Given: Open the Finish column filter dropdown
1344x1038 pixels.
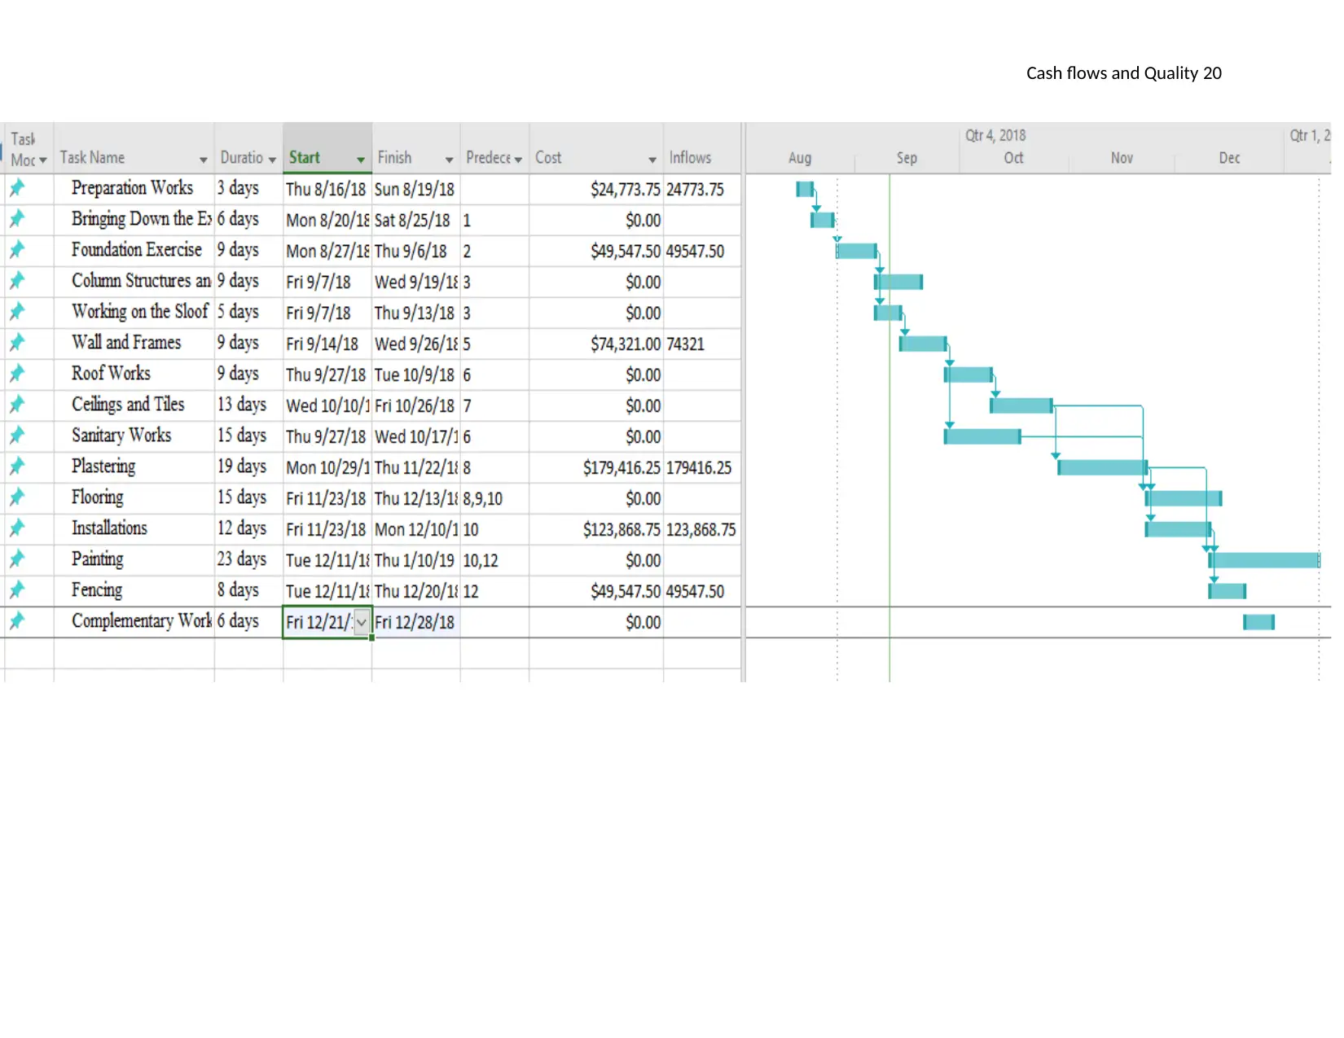Looking at the screenshot, I should [x=449, y=160].
